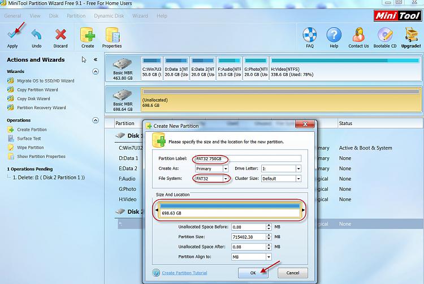Collapse the Operations section
Screen dimensions: 424x284
[x=96, y=120]
